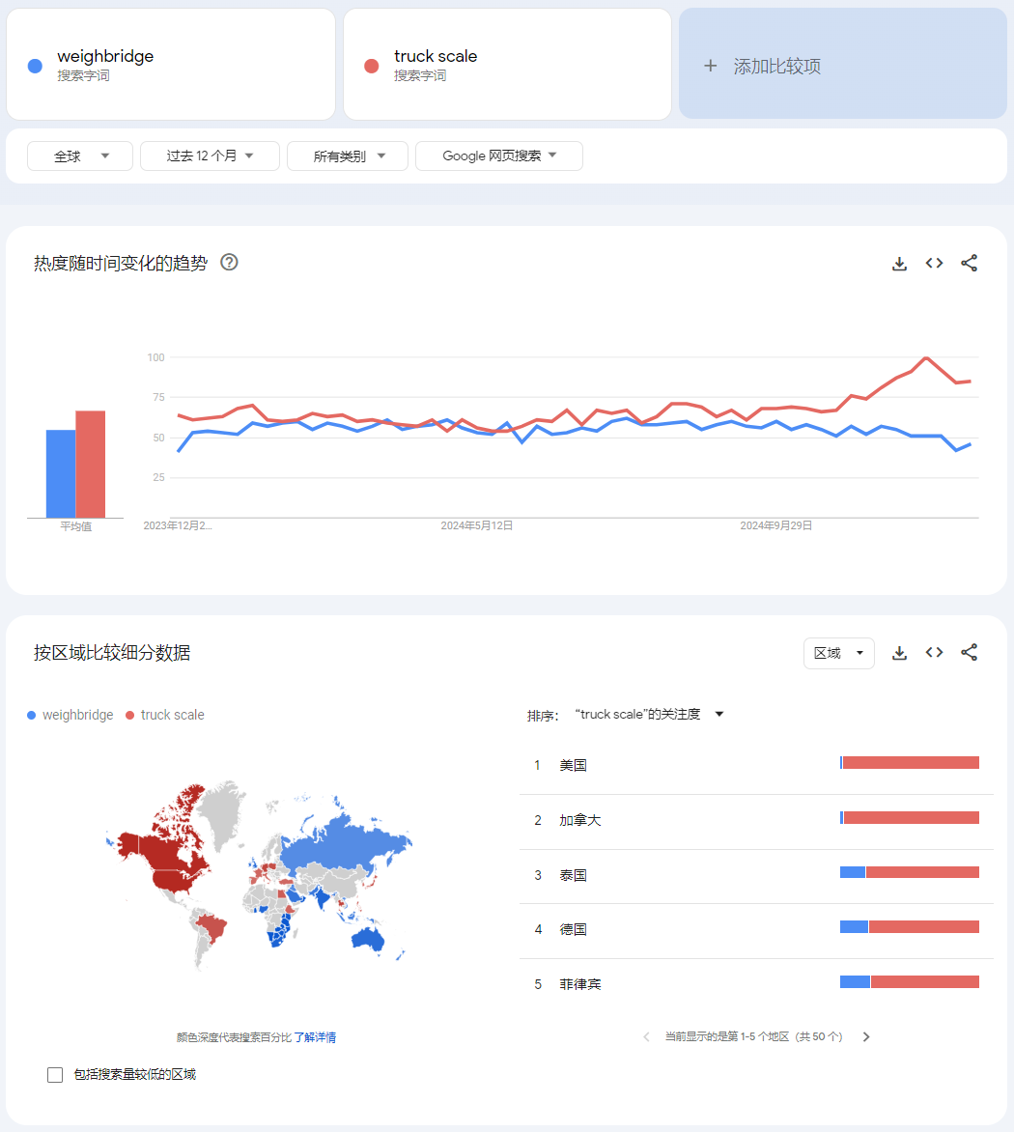Click the plus icon to add comparison
Screen dimensions: 1014x1132
(x=711, y=66)
